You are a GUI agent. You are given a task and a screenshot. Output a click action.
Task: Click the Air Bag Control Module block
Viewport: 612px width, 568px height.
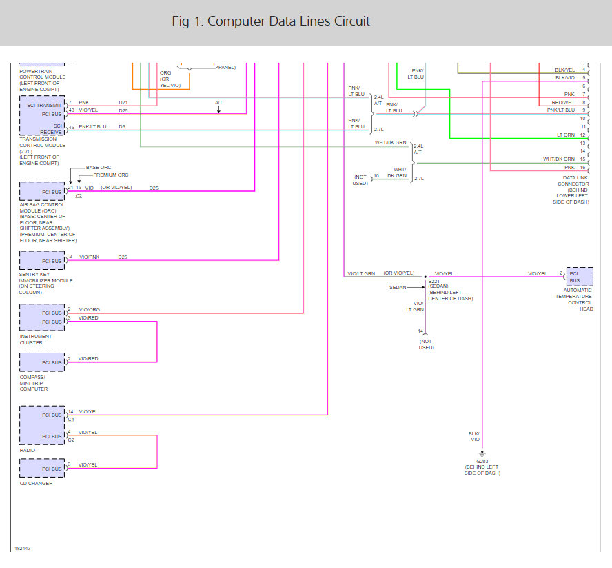42,191
